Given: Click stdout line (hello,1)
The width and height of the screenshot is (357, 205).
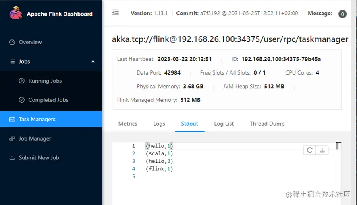Looking at the screenshot, I should (x=160, y=146).
